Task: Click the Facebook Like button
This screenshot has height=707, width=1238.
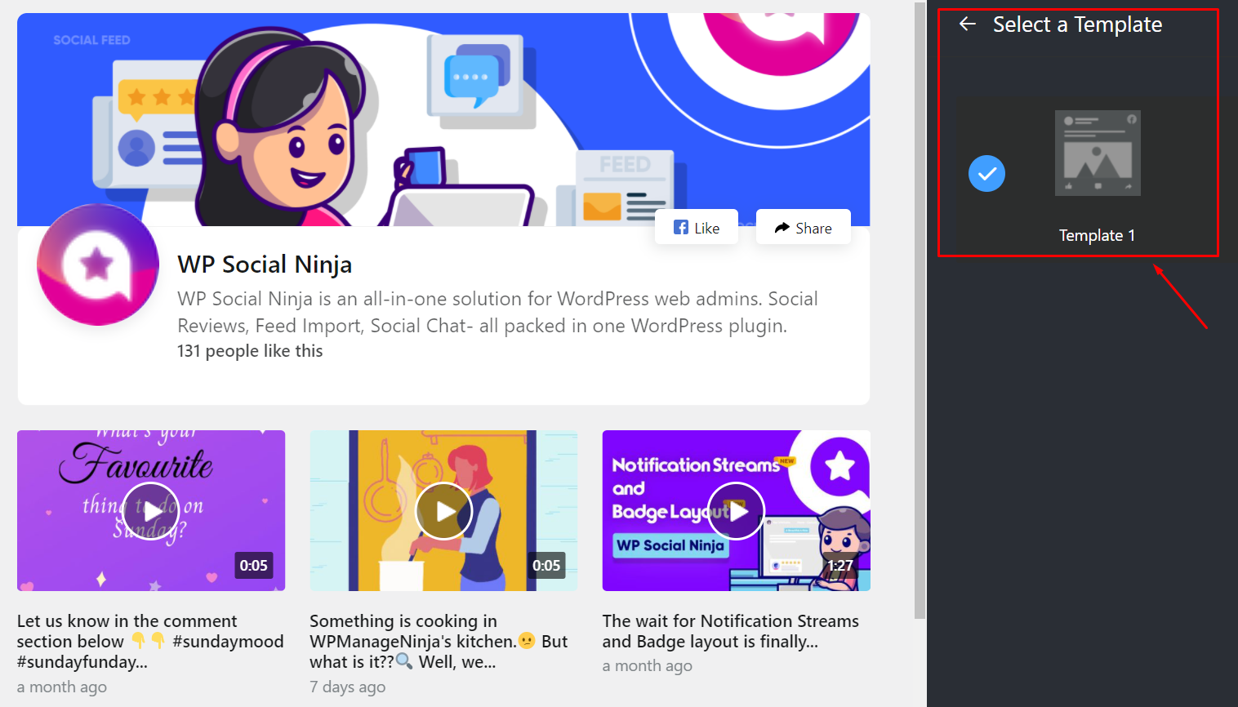Action: click(697, 228)
